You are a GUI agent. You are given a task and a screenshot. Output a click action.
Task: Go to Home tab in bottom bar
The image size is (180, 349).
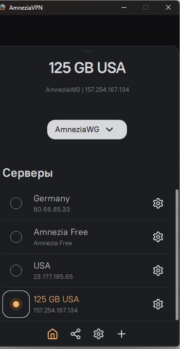tap(53, 334)
